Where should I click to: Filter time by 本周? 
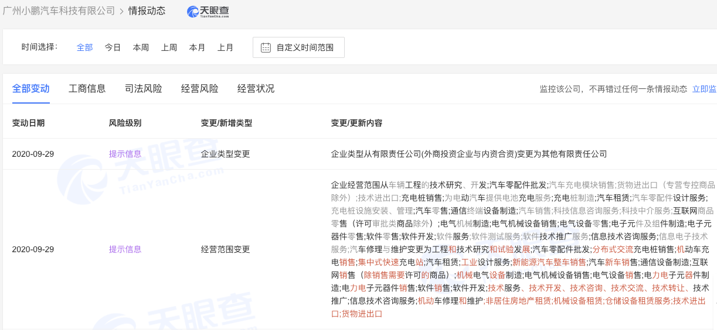[x=141, y=47]
